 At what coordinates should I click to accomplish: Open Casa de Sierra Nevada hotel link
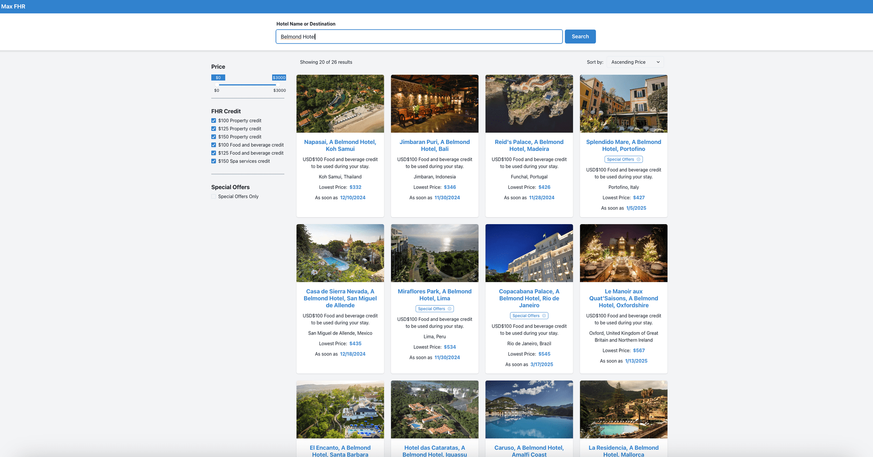(x=340, y=299)
